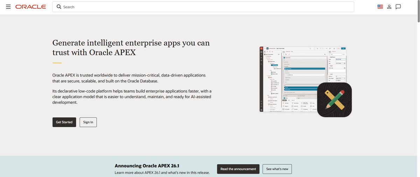Focus the Search input field

tap(203, 7)
